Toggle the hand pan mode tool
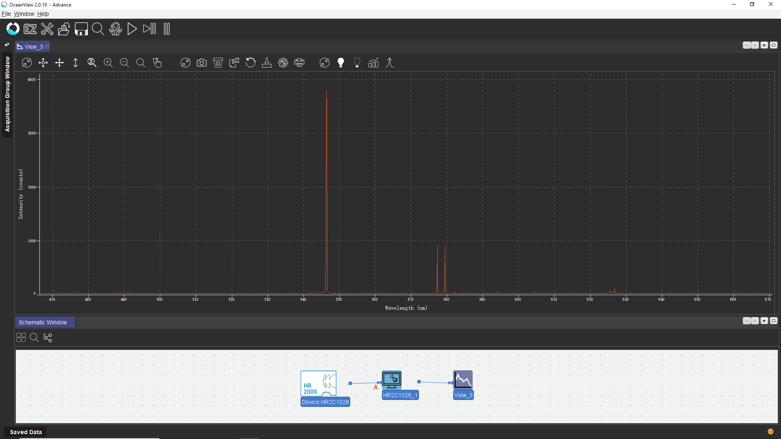The width and height of the screenshot is (781, 439). click(157, 63)
